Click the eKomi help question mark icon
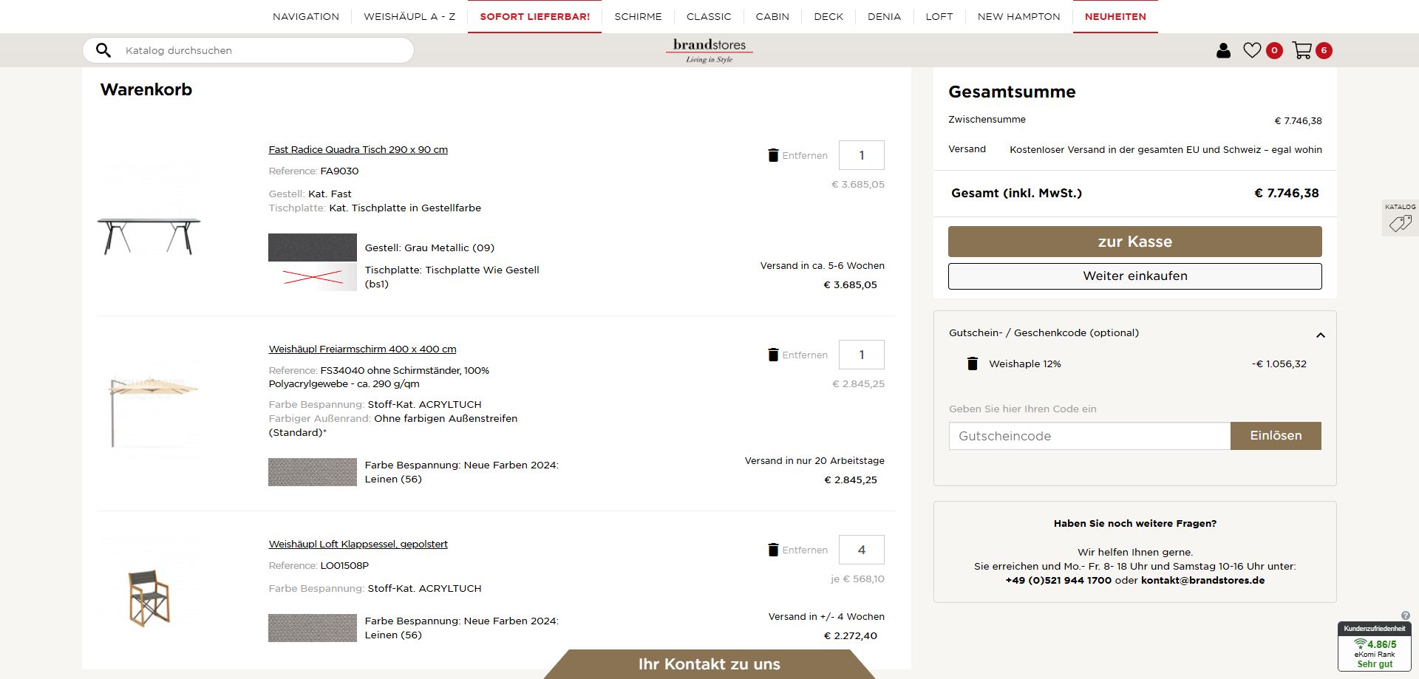Image resolution: width=1419 pixels, height=679 pixels. pos(1405,615)
